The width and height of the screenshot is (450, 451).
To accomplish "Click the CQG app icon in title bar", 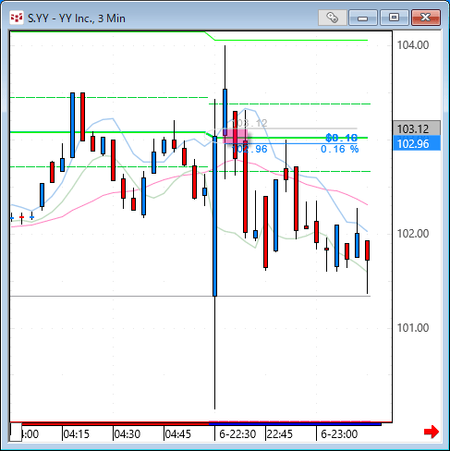I will tap(17, 18).
